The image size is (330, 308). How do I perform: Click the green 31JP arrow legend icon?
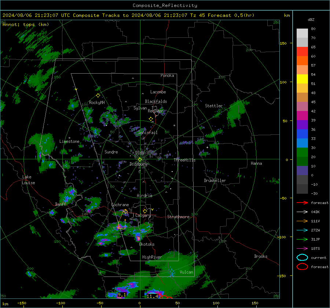click(x=302, y=239)
